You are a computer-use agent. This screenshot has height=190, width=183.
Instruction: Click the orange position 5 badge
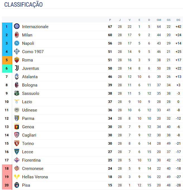click(x=7, y=60)
